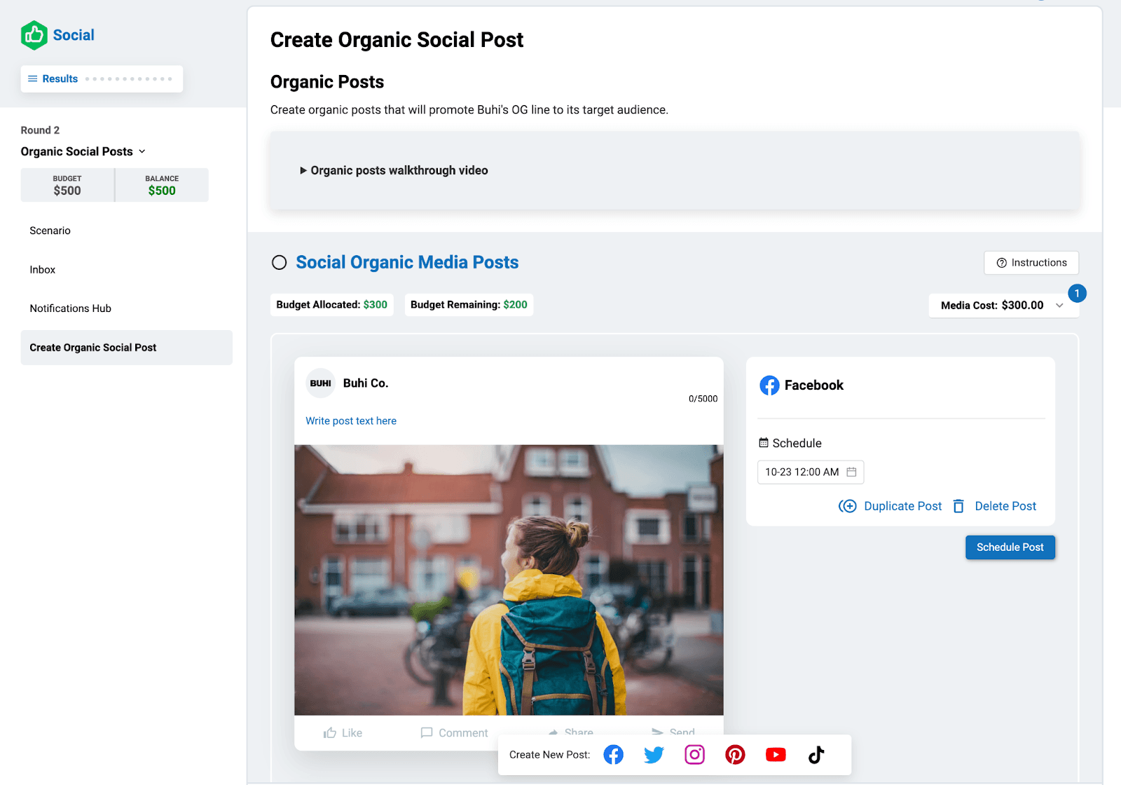This screenshot has width=1121, height=785.
Task: Open the schedule calendar picker
Action: pos(852,472)
